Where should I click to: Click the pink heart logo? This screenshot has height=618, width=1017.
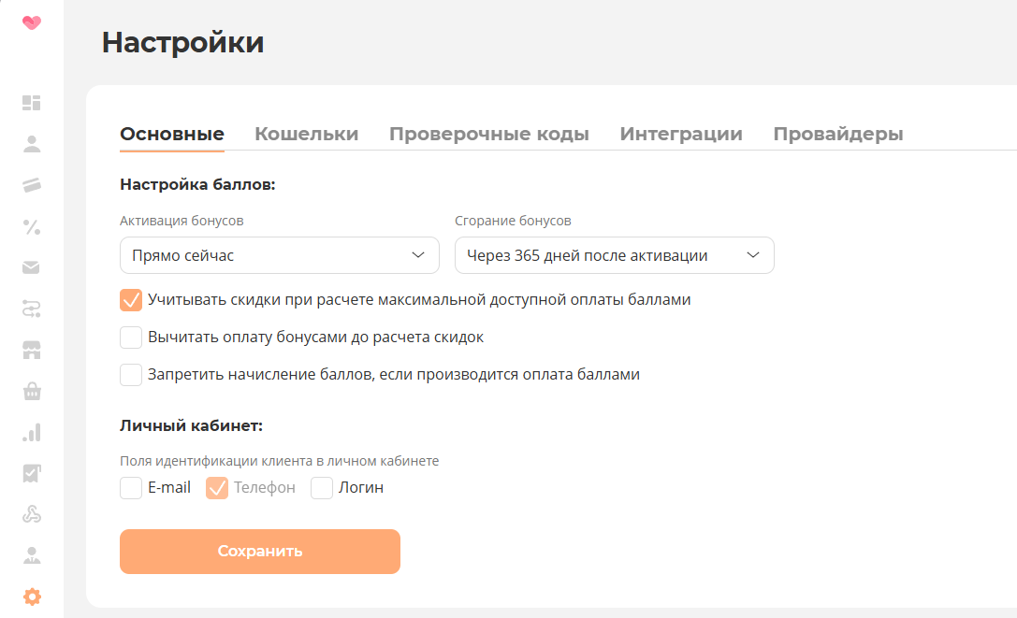[32, 22]
